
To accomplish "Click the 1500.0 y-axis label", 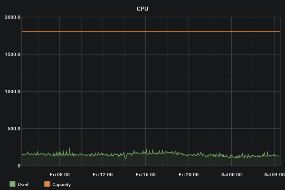I will coord(12,54).
